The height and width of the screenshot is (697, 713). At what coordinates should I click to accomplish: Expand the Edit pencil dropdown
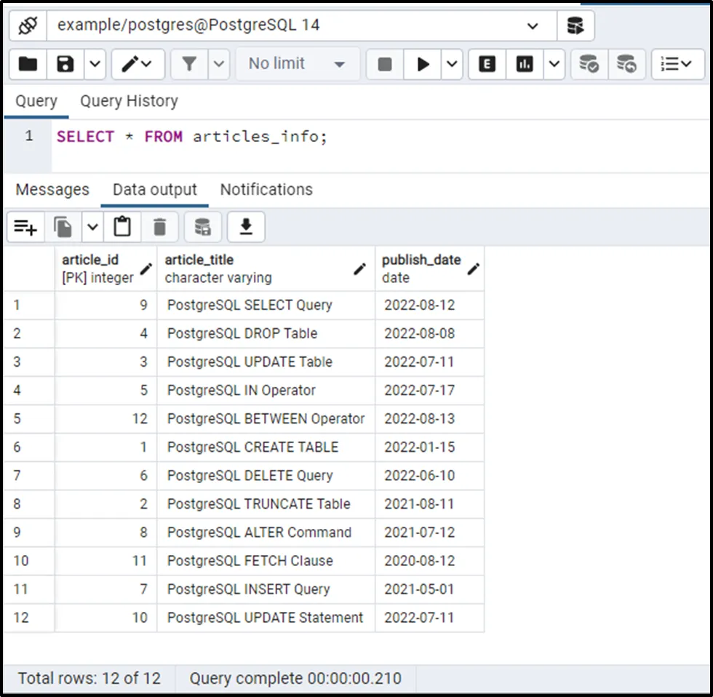(137, 64)
